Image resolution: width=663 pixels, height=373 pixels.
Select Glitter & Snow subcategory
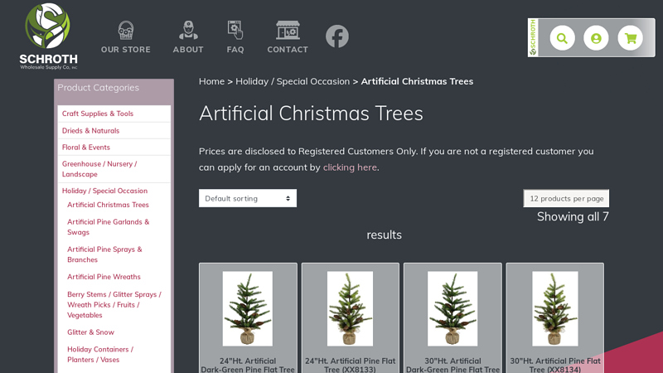90,332
